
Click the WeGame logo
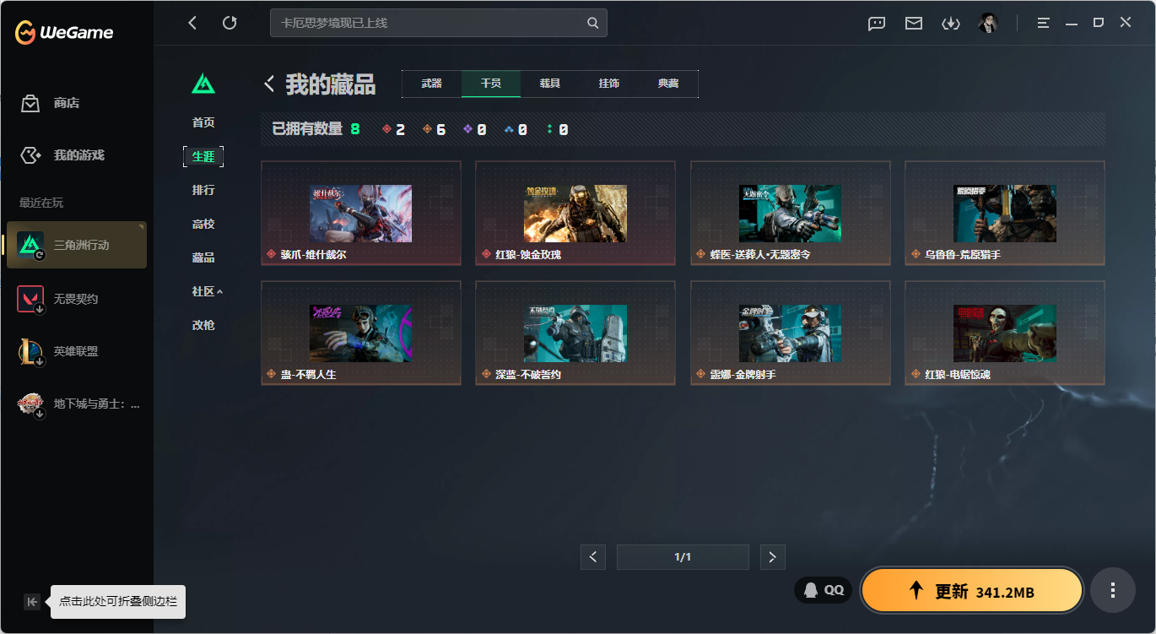(63, 33)
